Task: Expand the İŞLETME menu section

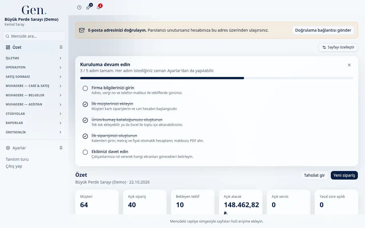Action: point(34,58)
